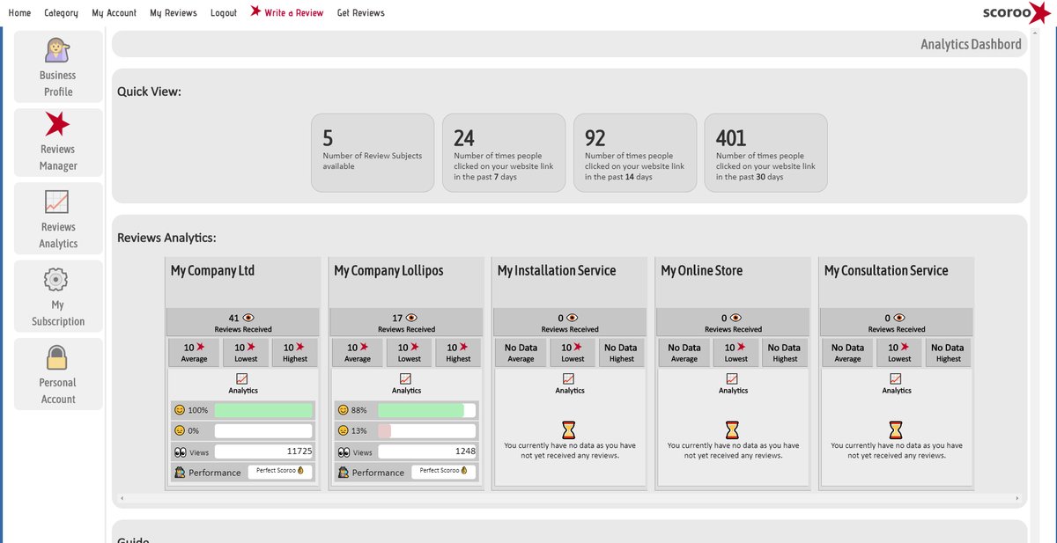
Task: Open the My Reviews menu
Action: point(173,12)
